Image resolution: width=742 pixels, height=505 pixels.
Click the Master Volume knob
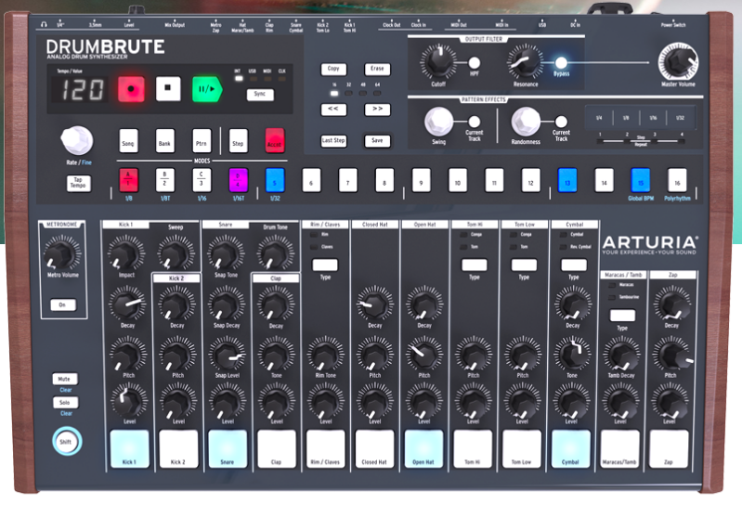(x=678, y=62)
